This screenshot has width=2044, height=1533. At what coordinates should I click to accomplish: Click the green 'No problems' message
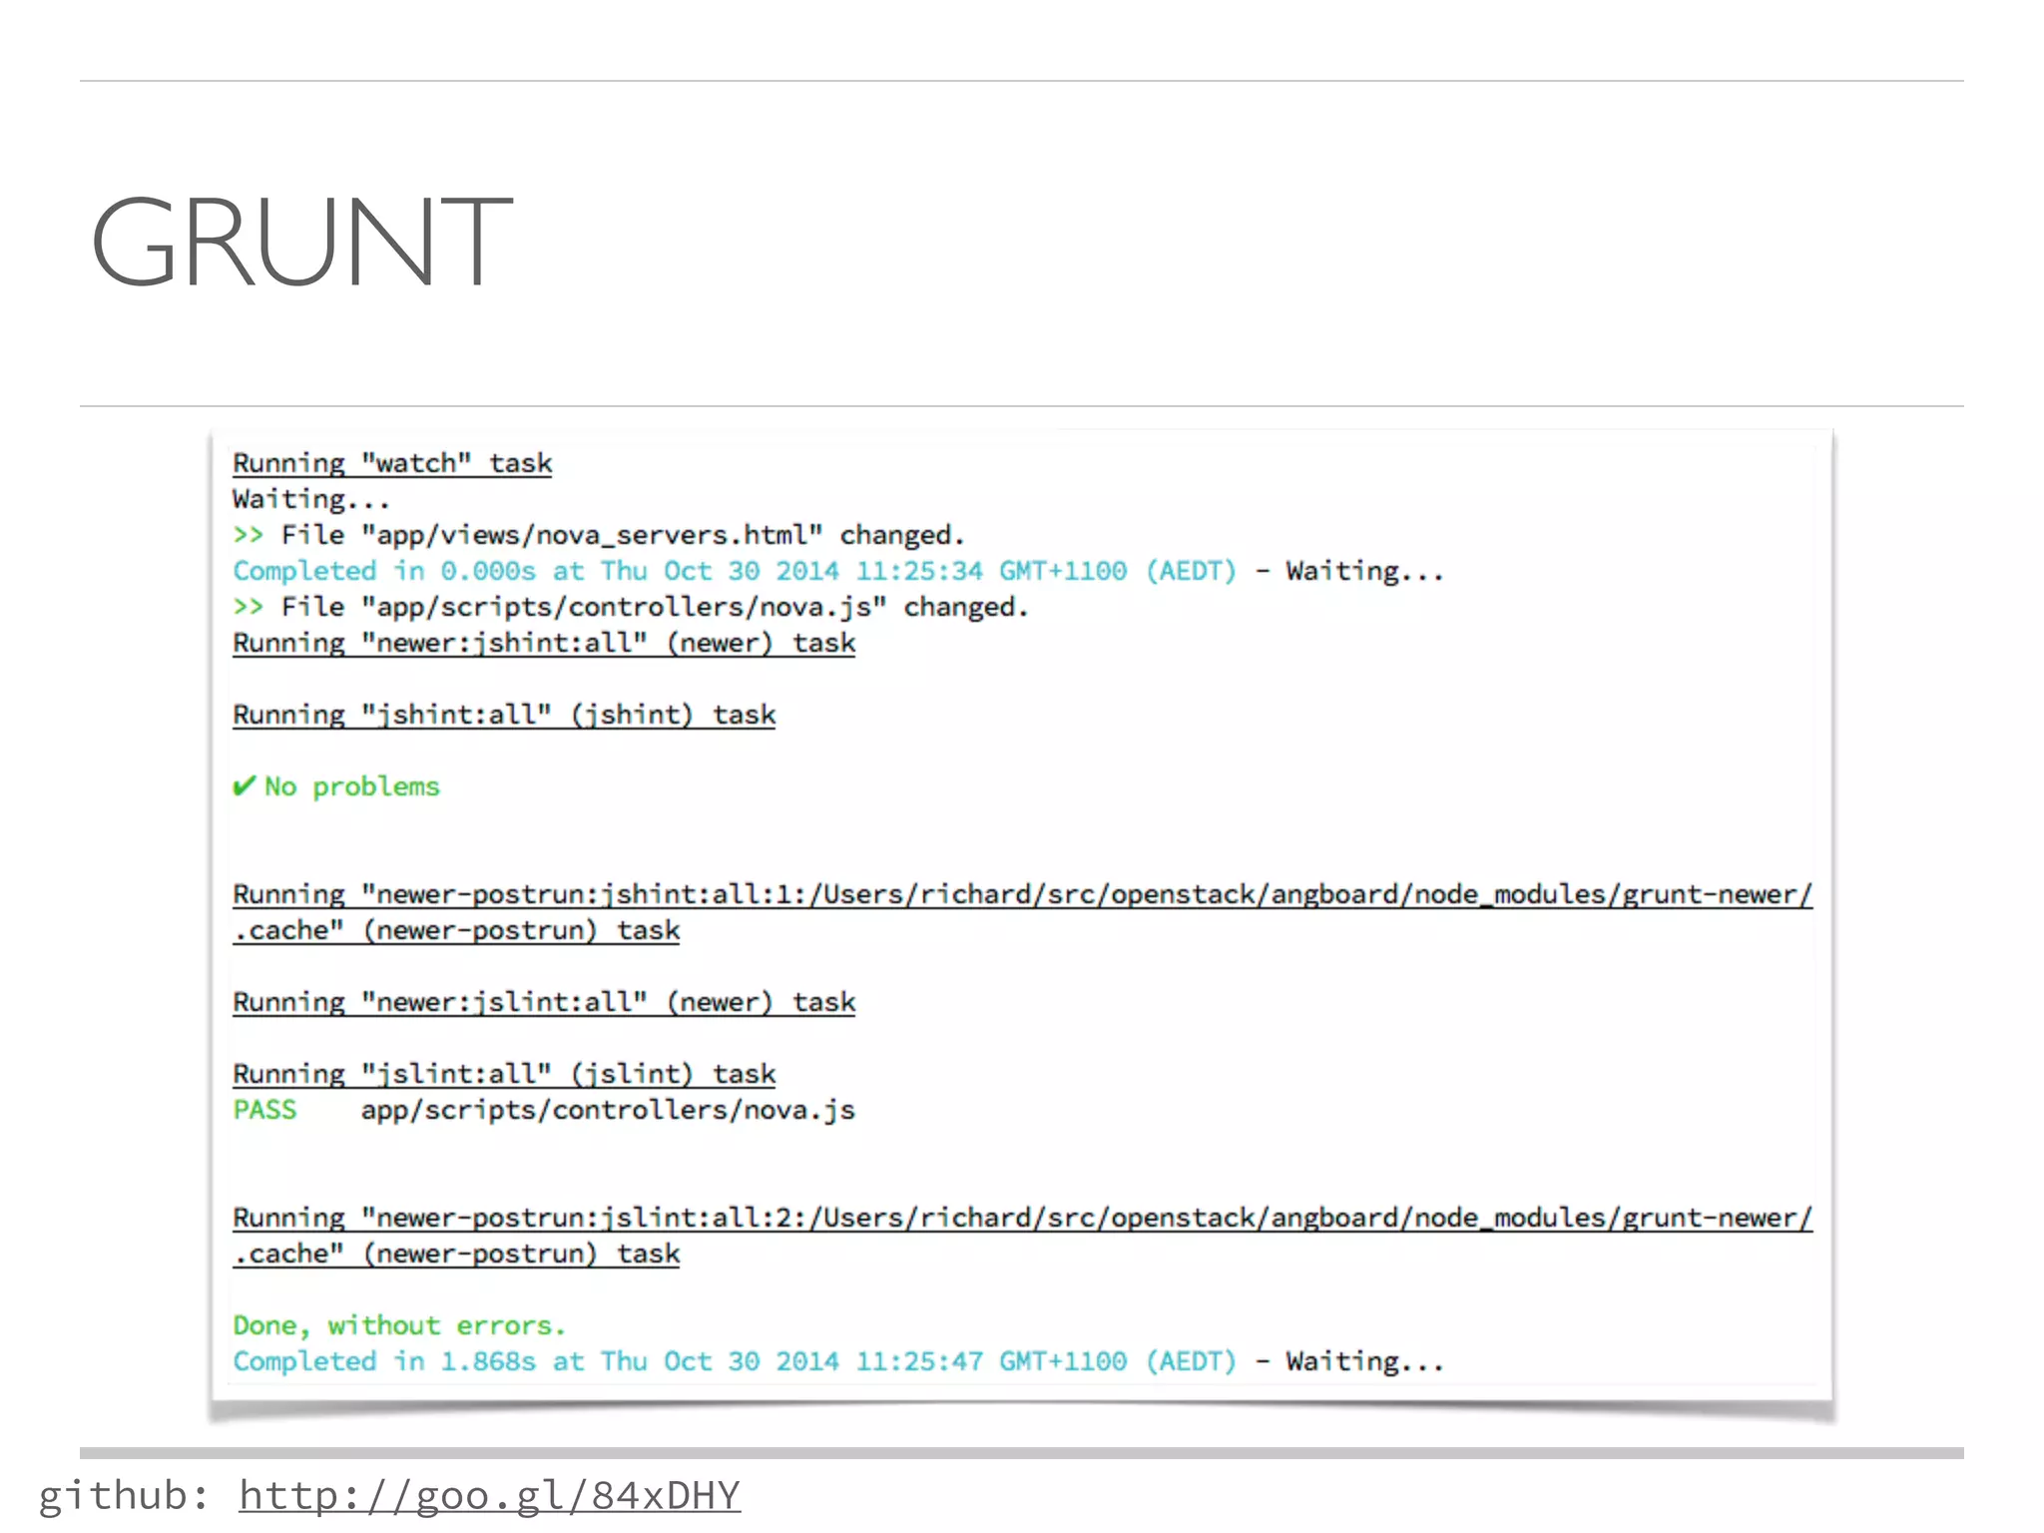pos(351,786)
